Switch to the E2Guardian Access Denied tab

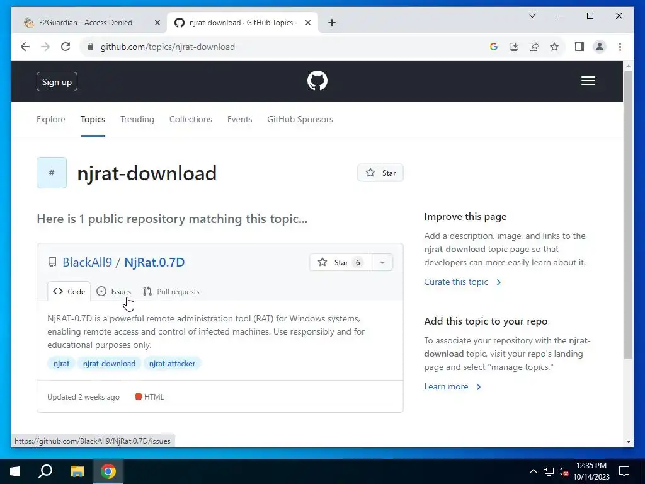click(86, 23)
